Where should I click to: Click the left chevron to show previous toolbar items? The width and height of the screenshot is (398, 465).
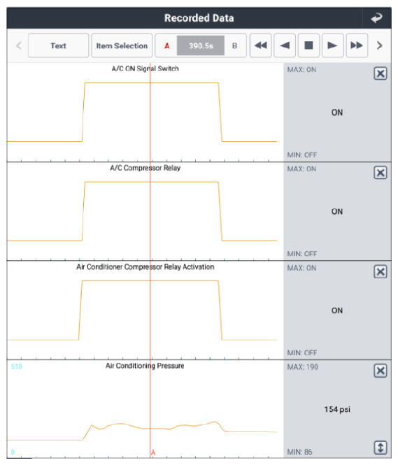(19, 45)
